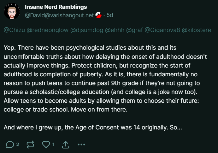Open the Insane Nerd Ramblings display name
This screenshot has height=153, width=218.
(x=56, y=7)
